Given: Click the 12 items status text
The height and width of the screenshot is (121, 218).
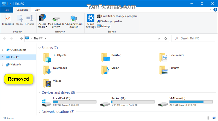Looking at the screenshot, I should pyautogui.click(x=8, y=118).
